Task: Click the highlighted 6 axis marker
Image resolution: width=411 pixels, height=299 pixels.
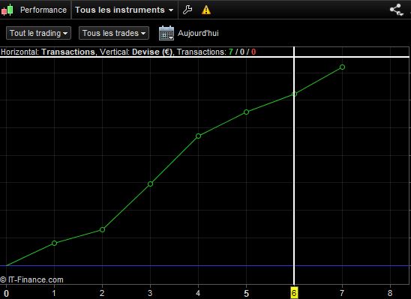Action: tap(294, 293)
